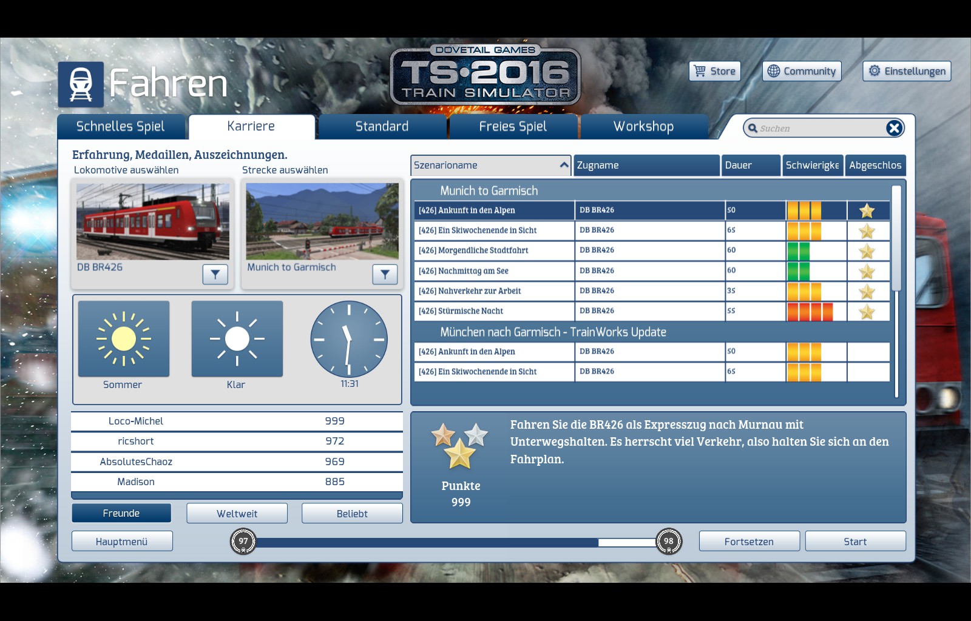Viewport: 971px width, 621px height.
Task: Click gold star on Morgendliche Stadtfahrt row
Action: [x=867, y=251]
